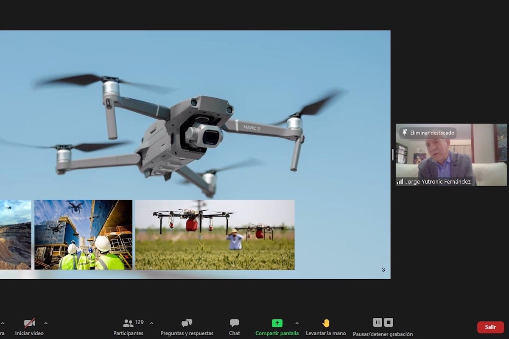The image size is (509, 339).
Task: Expand the Participantes options arrow
Action: 151,323
